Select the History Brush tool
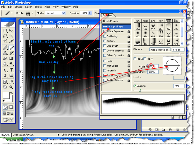 (11, 53)
